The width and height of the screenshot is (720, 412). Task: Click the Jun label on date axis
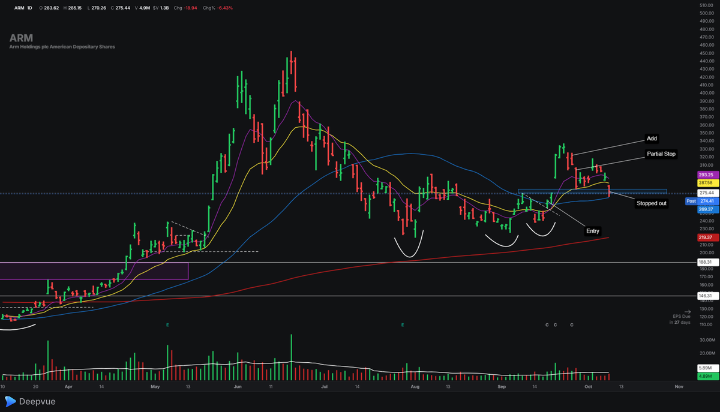pos(237,387)
